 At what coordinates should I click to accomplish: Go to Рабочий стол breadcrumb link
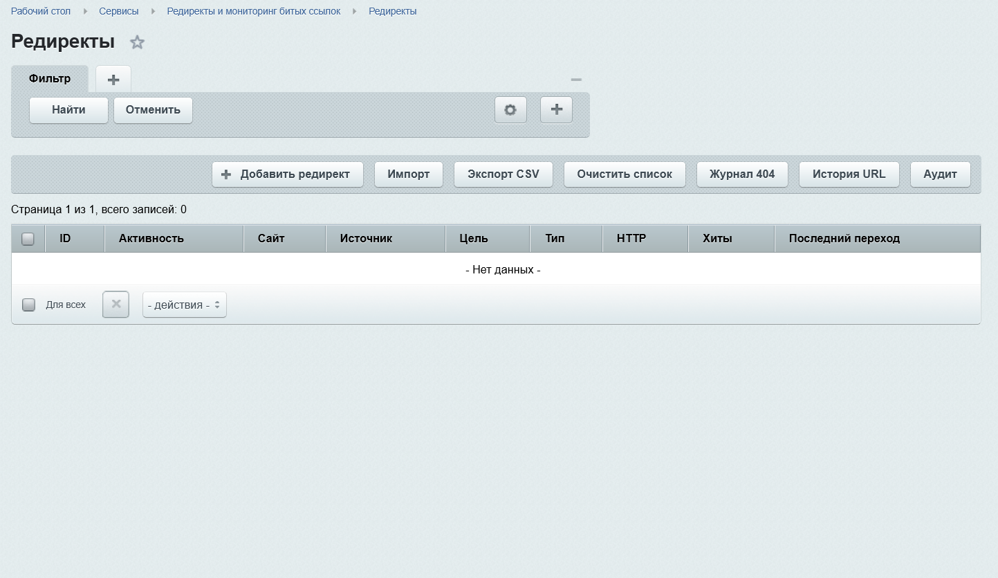tap(41, 12)
